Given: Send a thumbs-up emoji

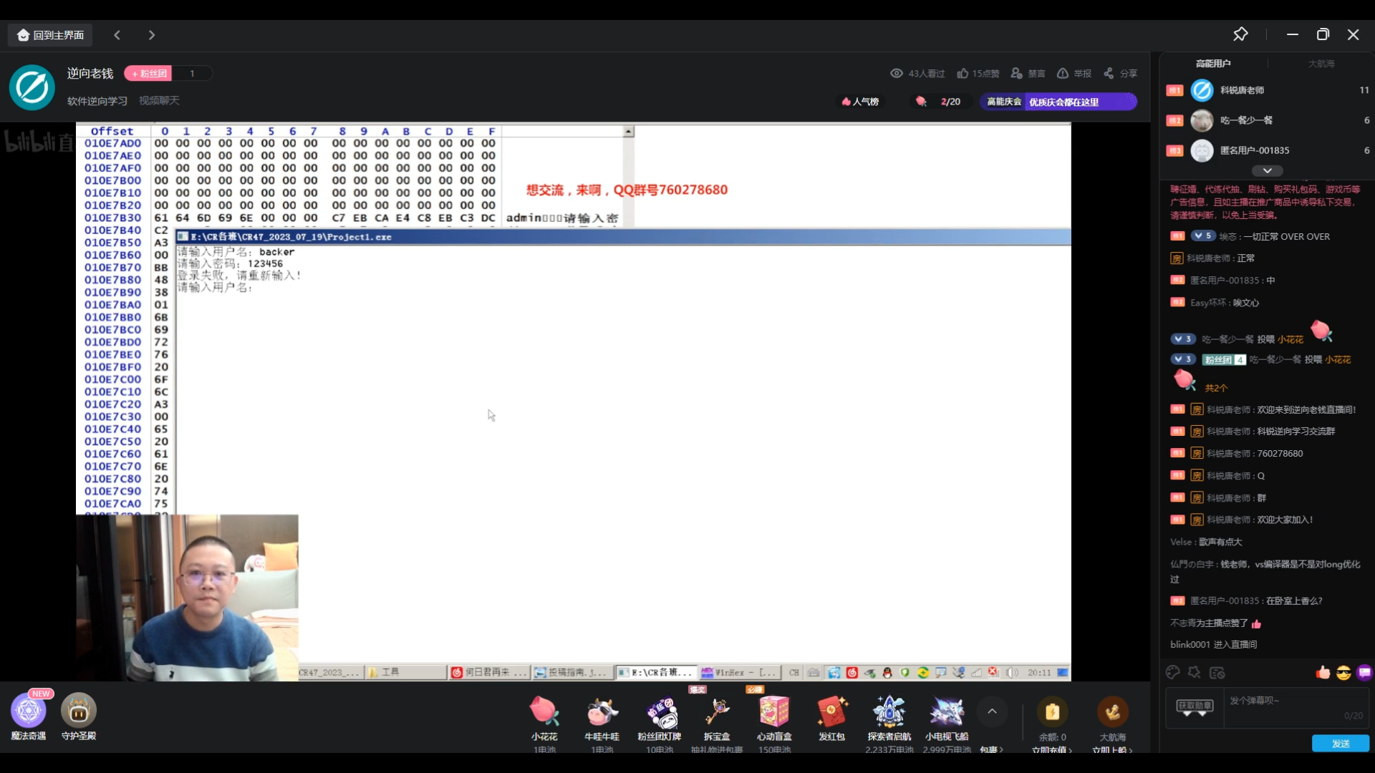Looking at the screenshot, I should (x=1323, y=672).
